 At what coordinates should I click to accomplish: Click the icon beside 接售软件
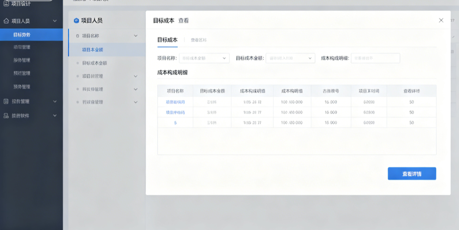[6, 116]
